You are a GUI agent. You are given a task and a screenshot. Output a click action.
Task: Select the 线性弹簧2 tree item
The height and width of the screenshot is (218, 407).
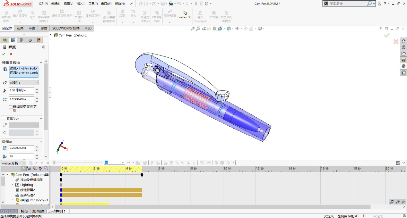(x=28, y=190)
